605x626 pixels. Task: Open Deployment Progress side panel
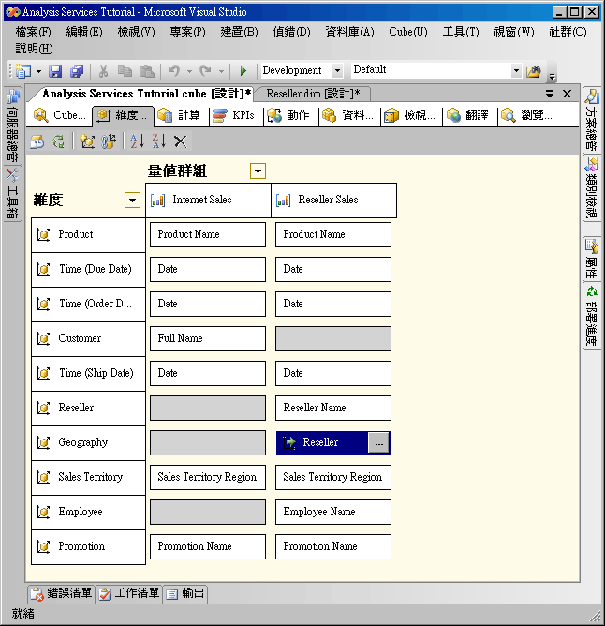(x=592, y=316)
